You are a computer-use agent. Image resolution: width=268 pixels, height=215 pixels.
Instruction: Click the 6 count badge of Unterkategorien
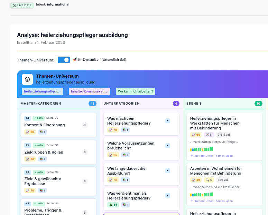[176, 104]
